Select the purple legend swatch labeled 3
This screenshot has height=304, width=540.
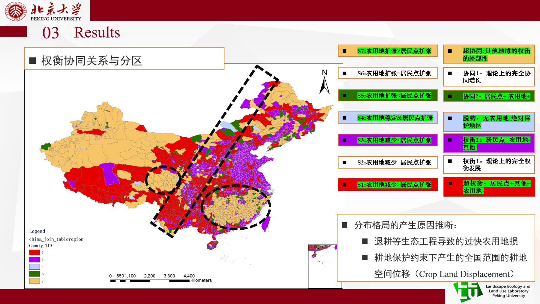pos(34,259)
